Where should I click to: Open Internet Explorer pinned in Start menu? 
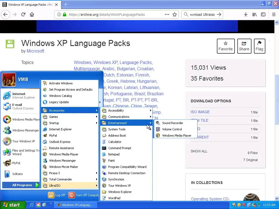click(x=20, y=96)
